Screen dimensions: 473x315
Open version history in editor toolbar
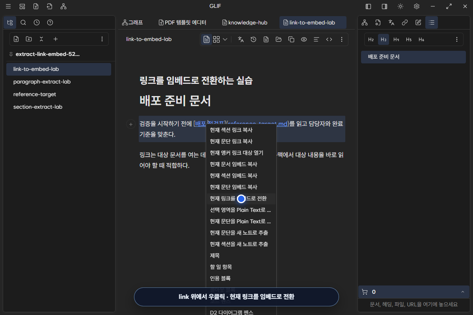point(253,39)
